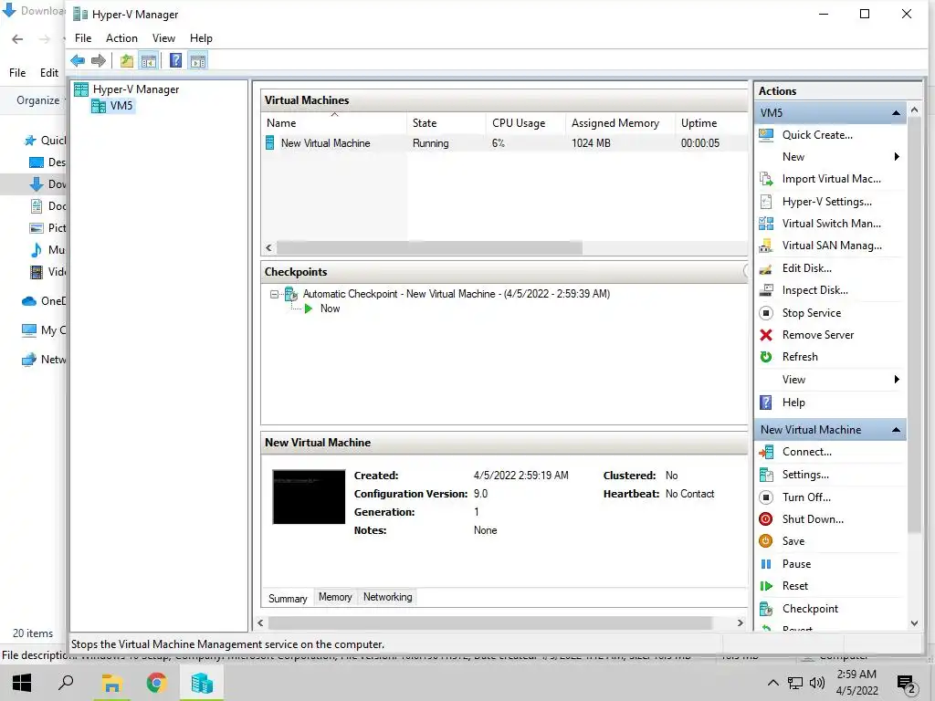Collapse the VM5 section in Actions pane
Image resolution: width=935 pixels, height=701 pixels.
click(x=896, y=112)
